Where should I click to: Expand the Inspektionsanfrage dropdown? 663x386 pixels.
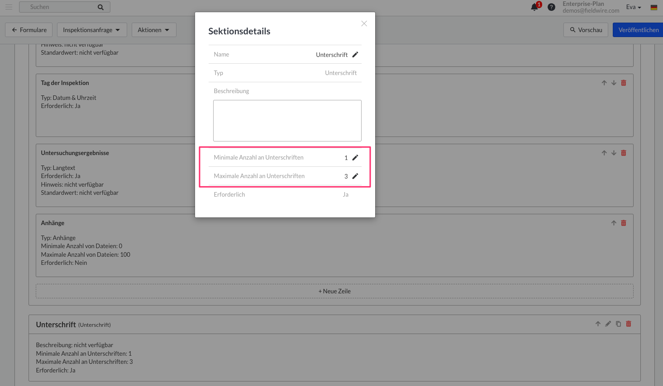point(92,30)
